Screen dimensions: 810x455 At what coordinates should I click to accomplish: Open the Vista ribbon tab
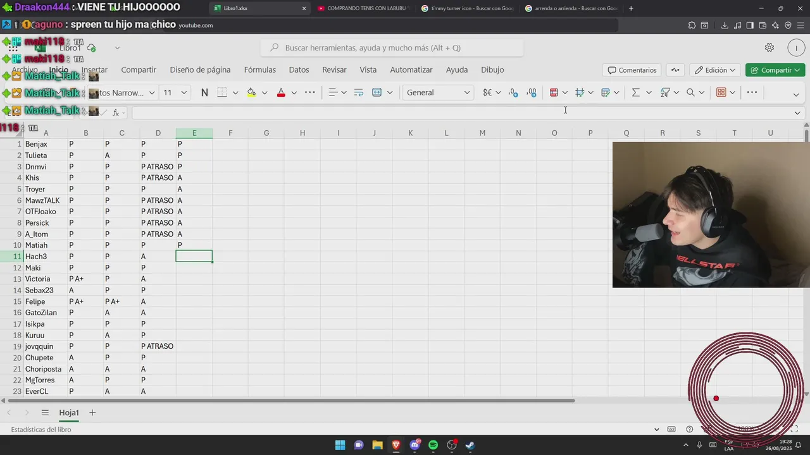point(368,70)
